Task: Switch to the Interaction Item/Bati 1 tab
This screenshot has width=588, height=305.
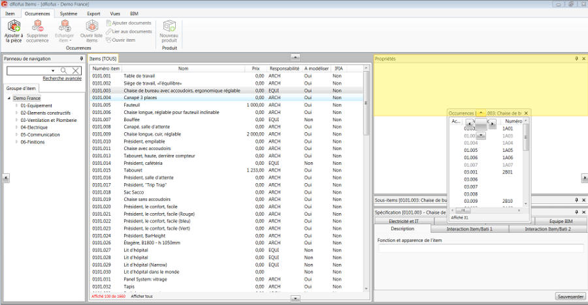Action: 468,229
